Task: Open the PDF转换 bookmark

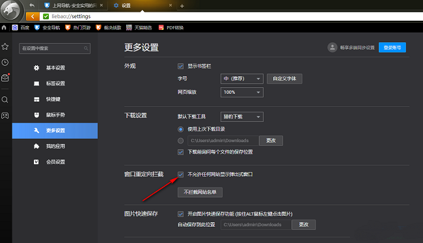Action: 171,27
